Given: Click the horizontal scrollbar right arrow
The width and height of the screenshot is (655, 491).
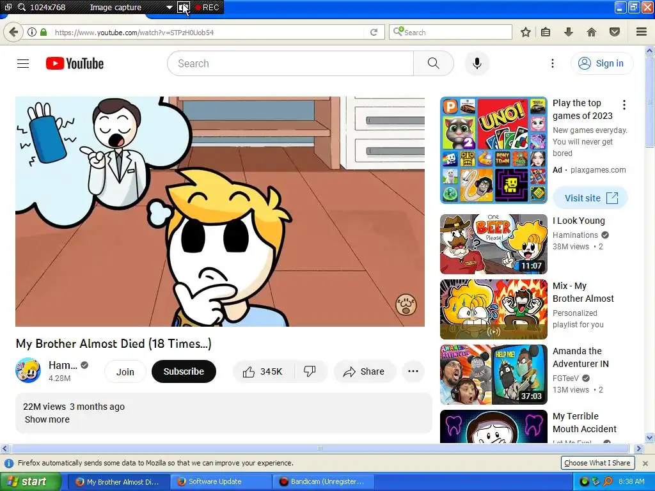Looking at the screenshot, I should [x=638, y=448].
